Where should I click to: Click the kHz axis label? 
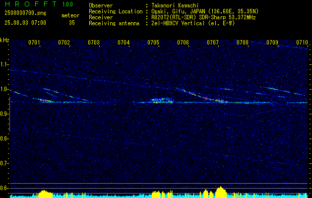tap(4, 40)
